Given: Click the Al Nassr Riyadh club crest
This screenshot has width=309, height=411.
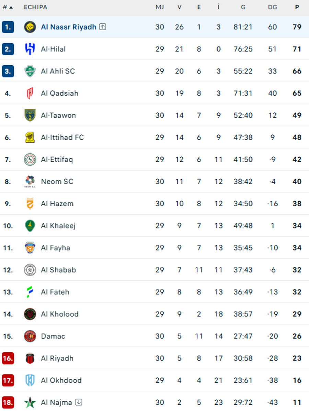Looking at the screenshot, I should (x=30, y=27).
